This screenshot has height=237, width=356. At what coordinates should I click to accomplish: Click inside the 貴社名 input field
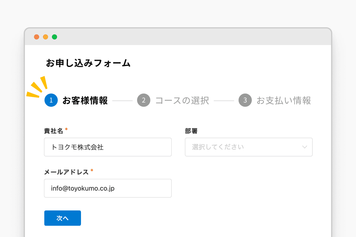pyautogui.click(x=108, y=147)
